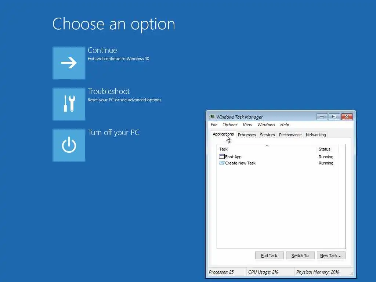The width and height of the screenshot is (376, 282).
Task: Maximize the Windows Task Manager window
Action: point(334,117)
